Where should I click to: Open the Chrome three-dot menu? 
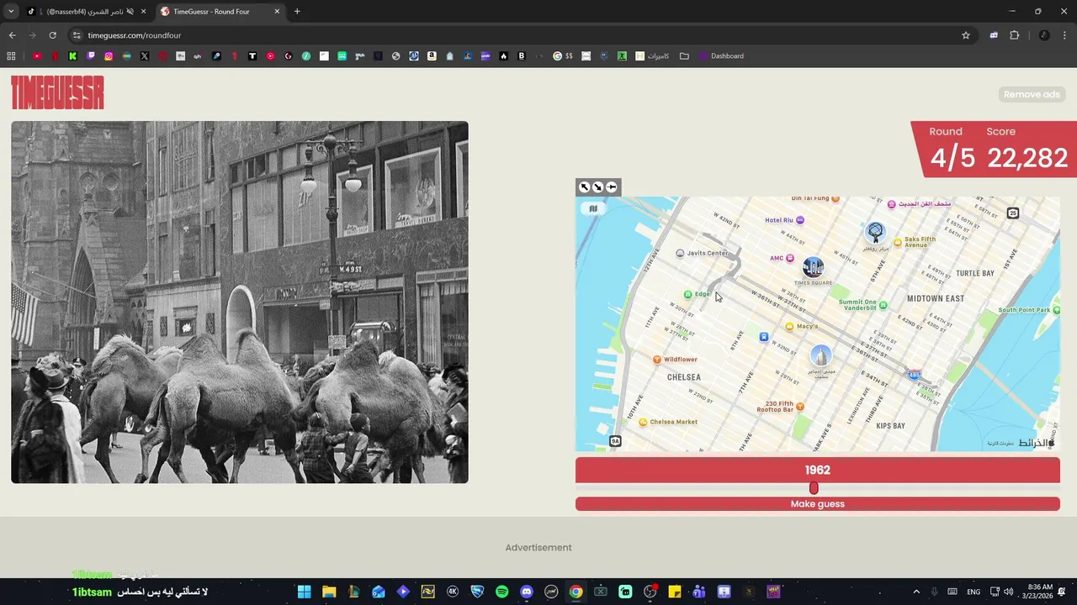(x=1065, y=35)
